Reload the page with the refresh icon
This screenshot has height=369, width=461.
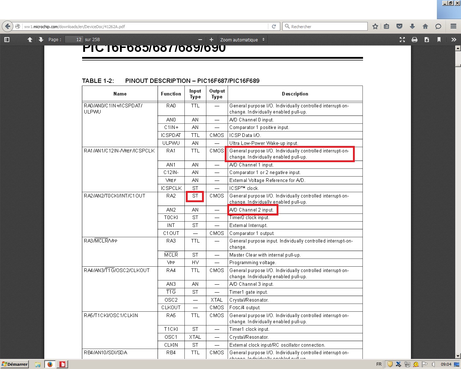tap(274, 26)
